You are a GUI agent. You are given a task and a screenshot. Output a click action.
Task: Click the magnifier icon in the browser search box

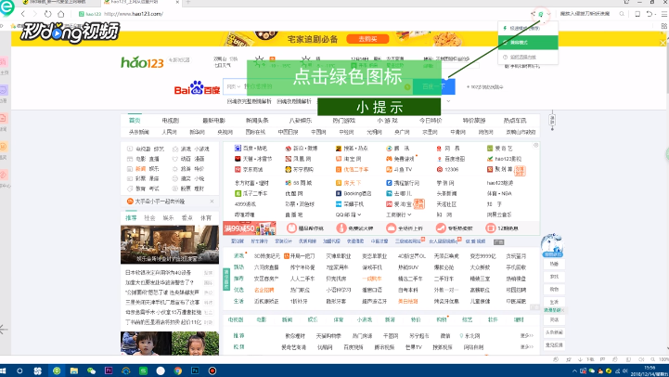tap(622, 14)
